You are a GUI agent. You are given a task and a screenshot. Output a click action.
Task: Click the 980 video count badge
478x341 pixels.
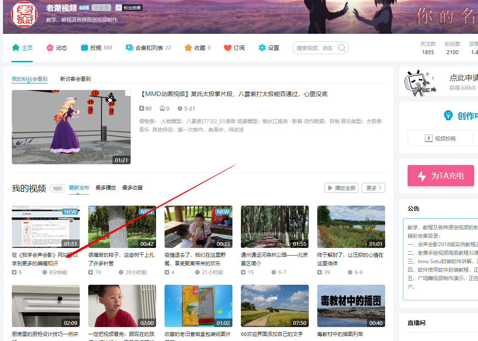point(57,188)
